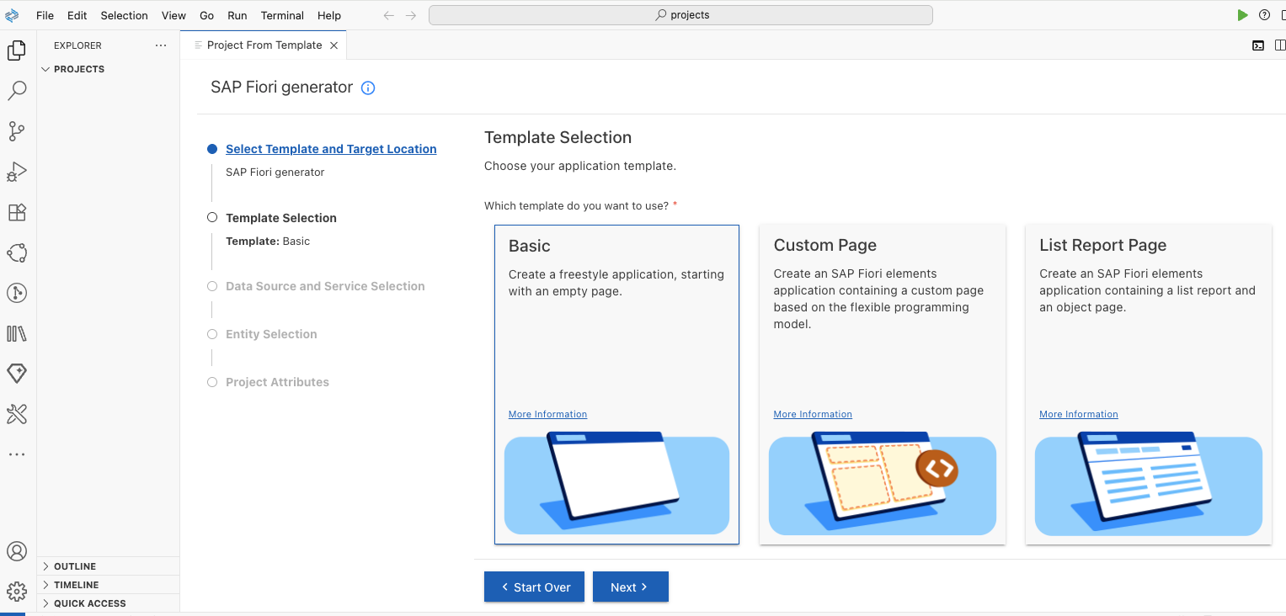Click 'Choose your application template.' text
1286x616 pixels.
580,166
